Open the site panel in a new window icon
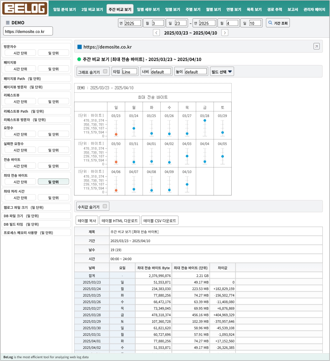This screenshot has height=361, width=330. coord(317,46)
